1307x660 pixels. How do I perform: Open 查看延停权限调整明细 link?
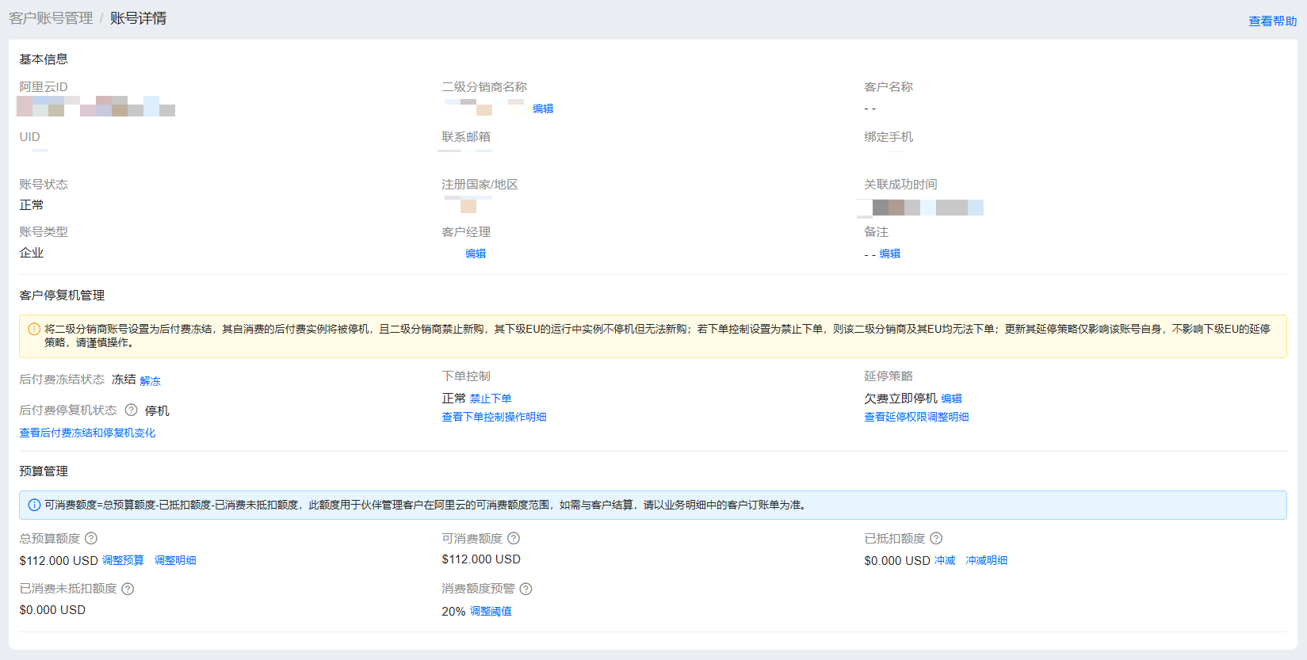[x=916, y=417]
